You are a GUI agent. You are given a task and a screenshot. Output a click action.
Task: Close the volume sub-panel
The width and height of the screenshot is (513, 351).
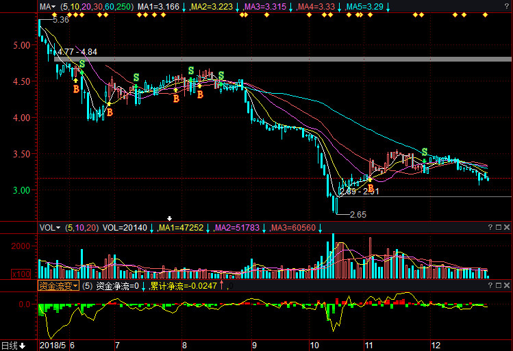click(x=507, y=227)
